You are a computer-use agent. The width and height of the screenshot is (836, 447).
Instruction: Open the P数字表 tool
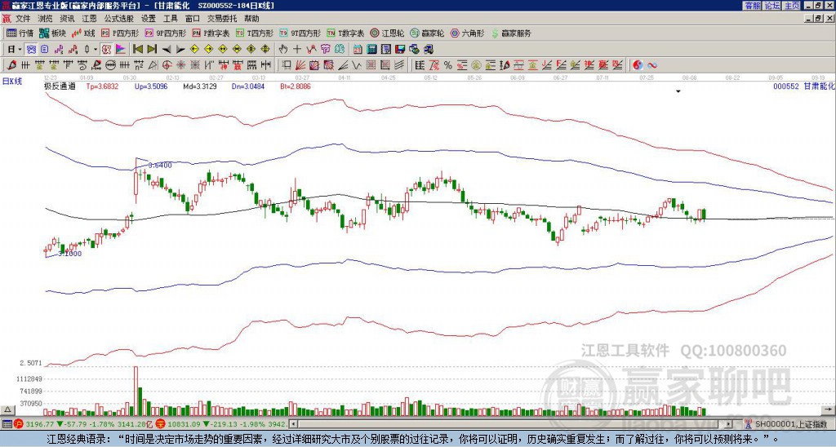point(211,33)
